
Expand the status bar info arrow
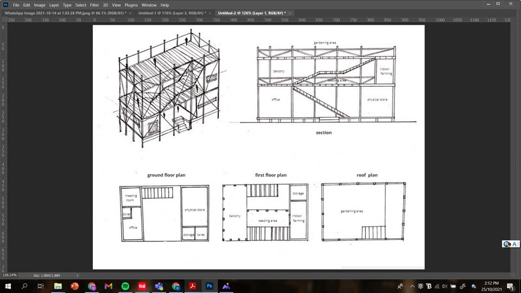pos(78,276)
